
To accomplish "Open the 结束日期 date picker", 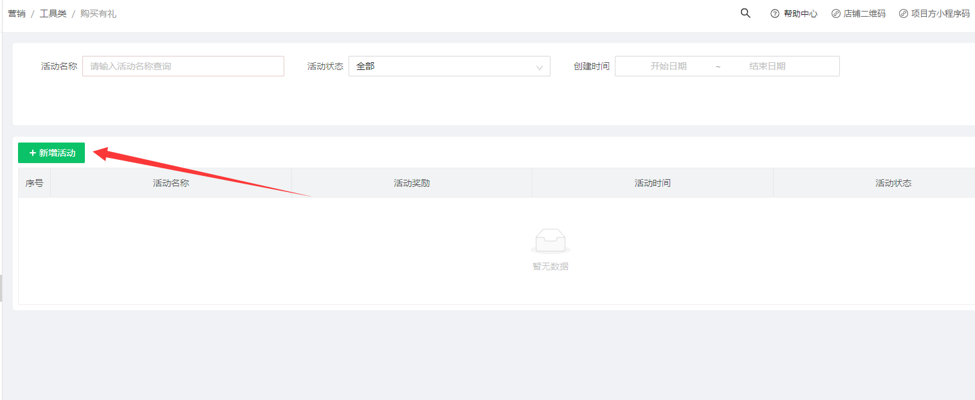I will 767,66.
